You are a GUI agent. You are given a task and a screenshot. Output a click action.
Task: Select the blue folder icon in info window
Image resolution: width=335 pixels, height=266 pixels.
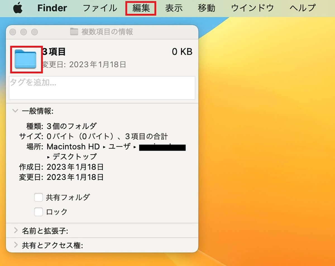[25, 59]
